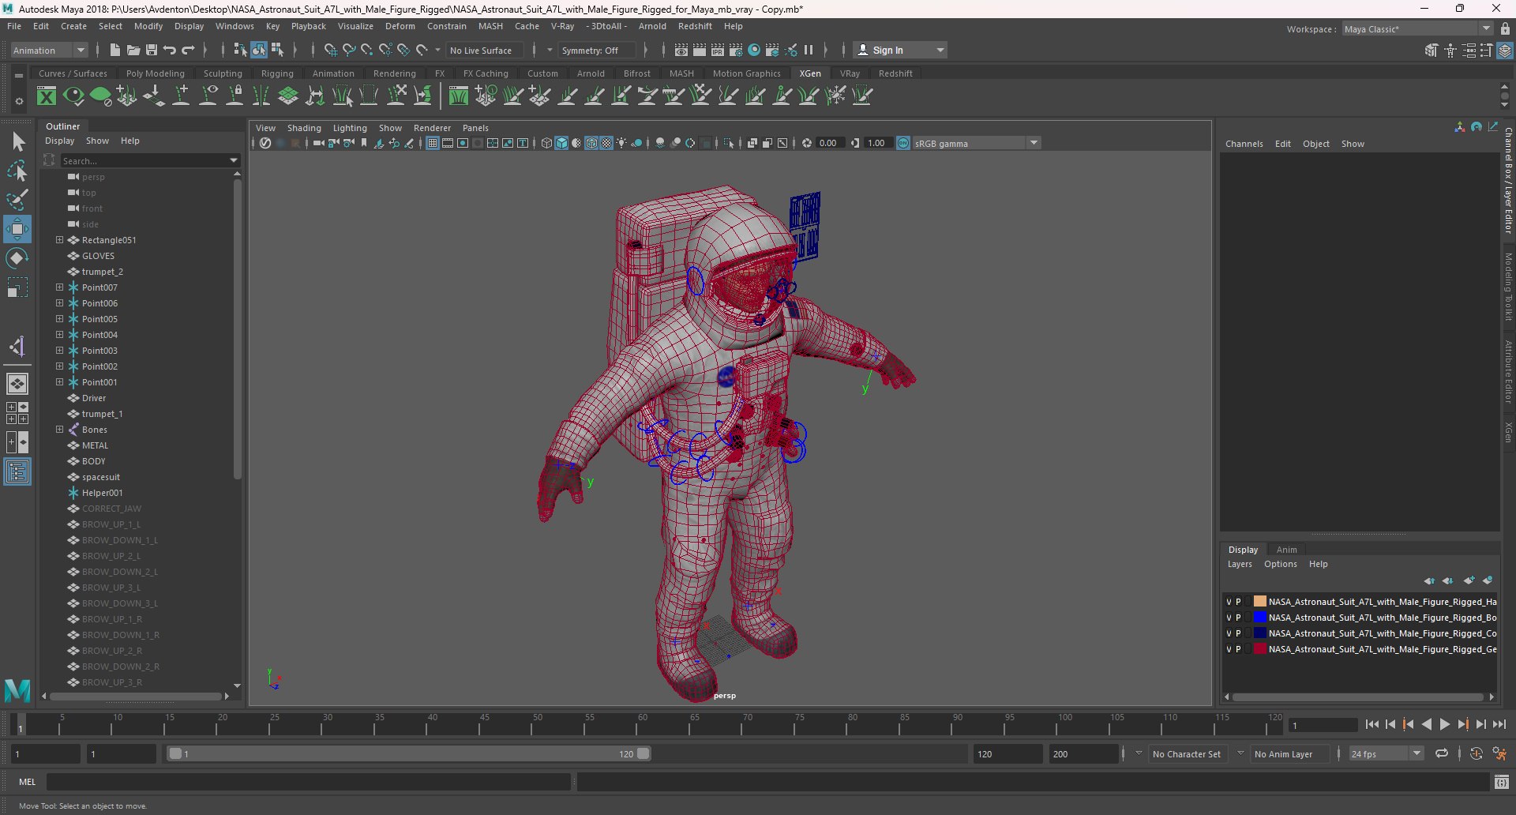Viewport: 1516px width, 815px height.
Task: Click the Undo arrow icon
Action: point(170,50)
